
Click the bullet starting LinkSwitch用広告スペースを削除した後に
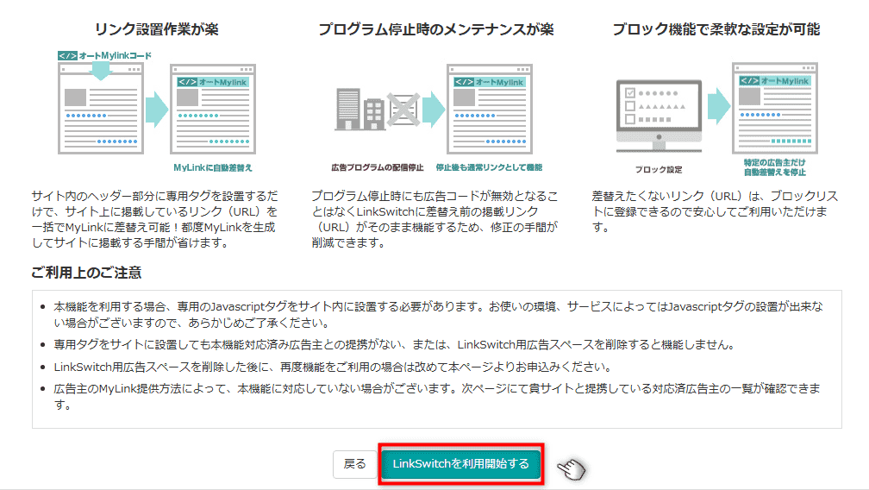pyautogui.click(x=333, y=367)
